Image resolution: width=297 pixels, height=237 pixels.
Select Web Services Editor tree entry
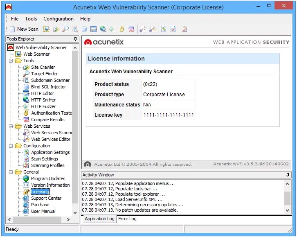tap(51, 139)
